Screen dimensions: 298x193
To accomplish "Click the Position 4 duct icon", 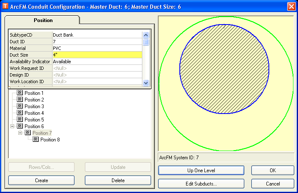I will coord(20,113).
